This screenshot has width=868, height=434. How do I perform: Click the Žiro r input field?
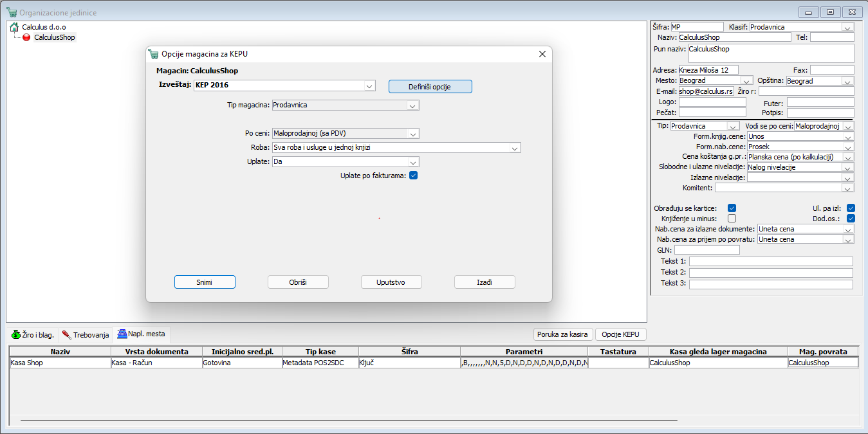pyautogui.click(x=806, y=91)
